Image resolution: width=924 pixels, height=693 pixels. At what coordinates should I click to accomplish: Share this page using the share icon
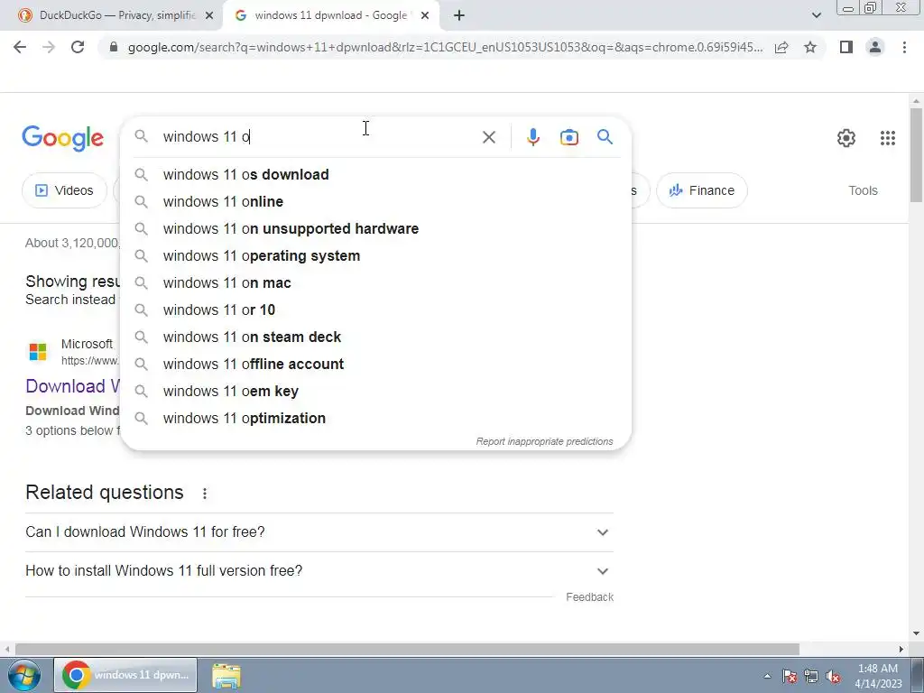tap(781, 47)
